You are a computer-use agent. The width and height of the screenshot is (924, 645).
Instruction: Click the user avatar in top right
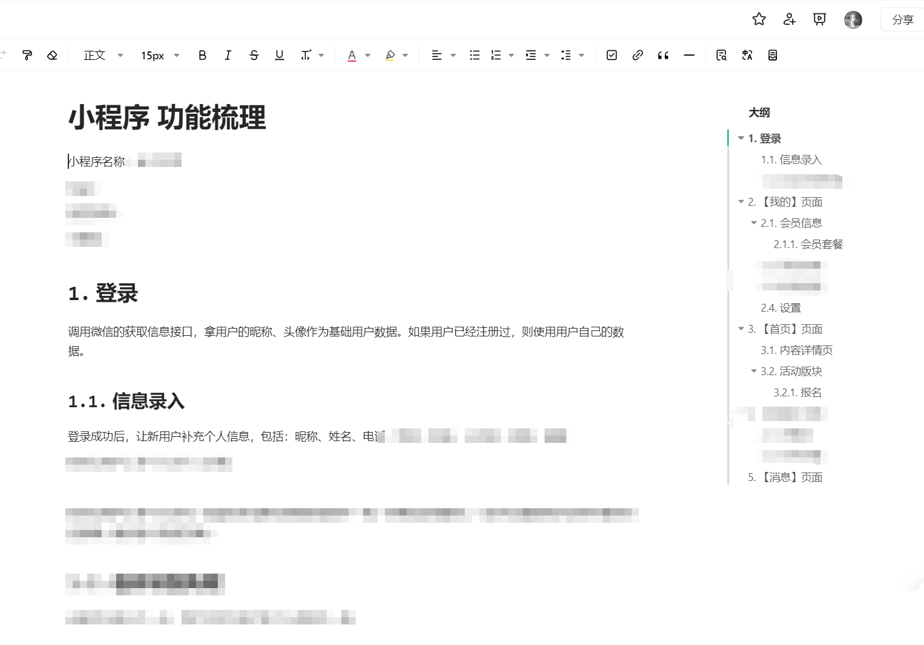pos(853,19)
